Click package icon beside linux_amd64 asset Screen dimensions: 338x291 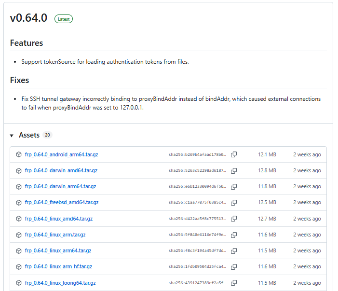pyautogui.click(x=19, y=219)
